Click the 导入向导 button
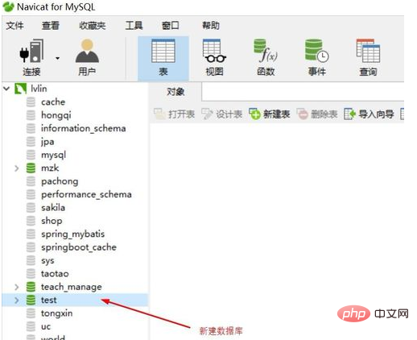The width and height of the screenshot is (417, 340). [369, 114]
